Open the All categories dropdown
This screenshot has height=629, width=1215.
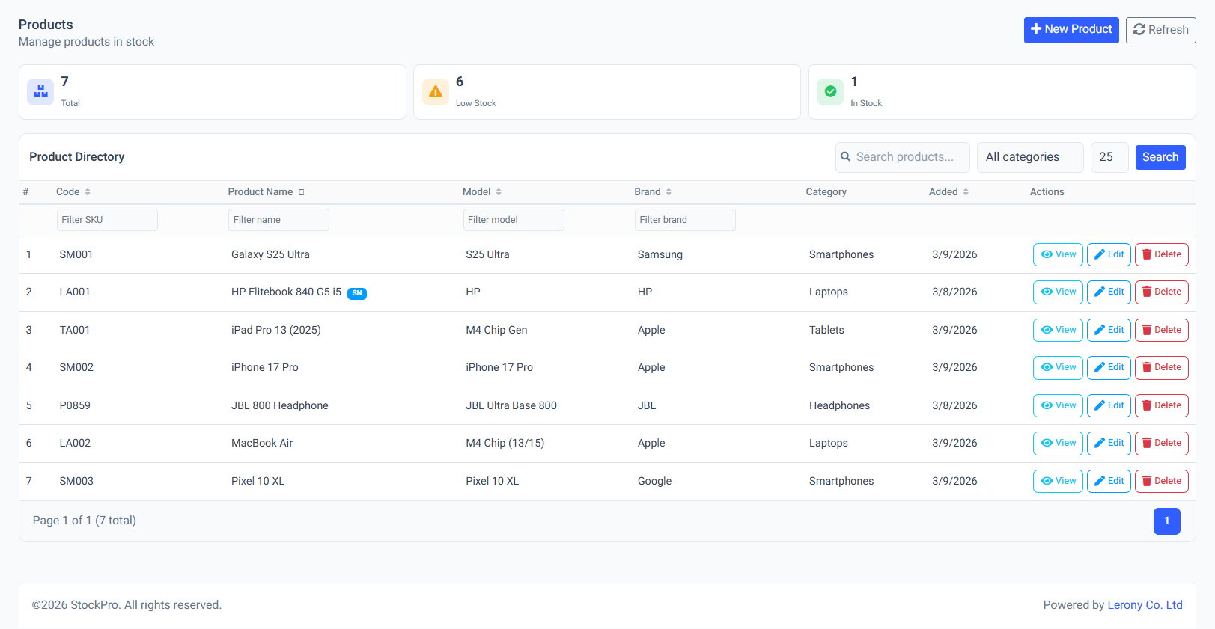point(1030,157)
